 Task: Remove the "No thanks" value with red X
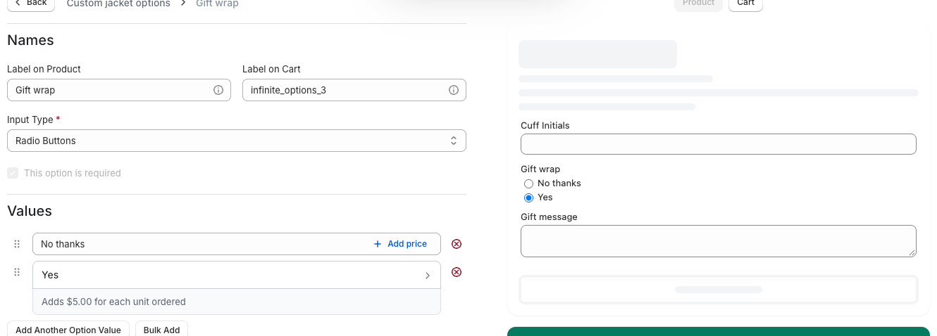pos(457,244)
